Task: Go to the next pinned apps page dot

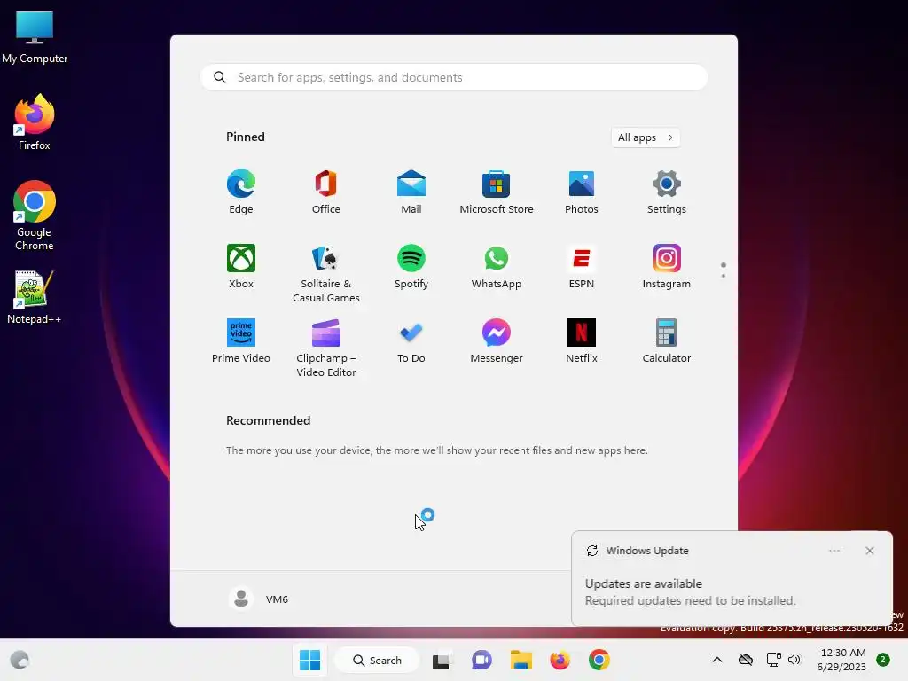Action: 724,276
